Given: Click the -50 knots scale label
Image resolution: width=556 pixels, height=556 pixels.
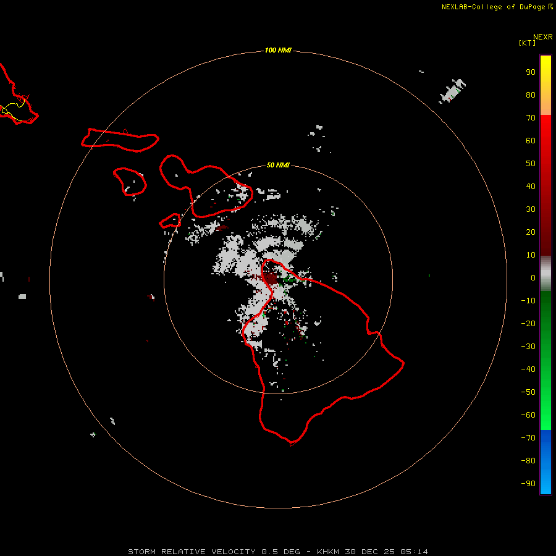Looking at the screenshot, I should [x=528, y=392].
